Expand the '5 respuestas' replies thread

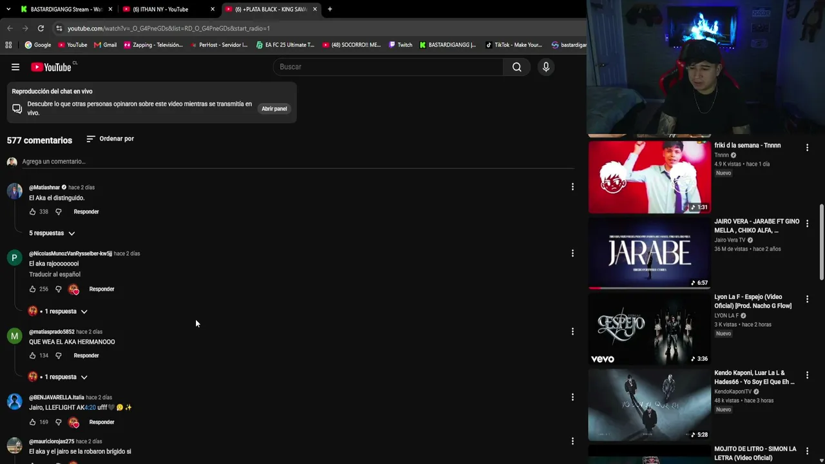[52, 233]
